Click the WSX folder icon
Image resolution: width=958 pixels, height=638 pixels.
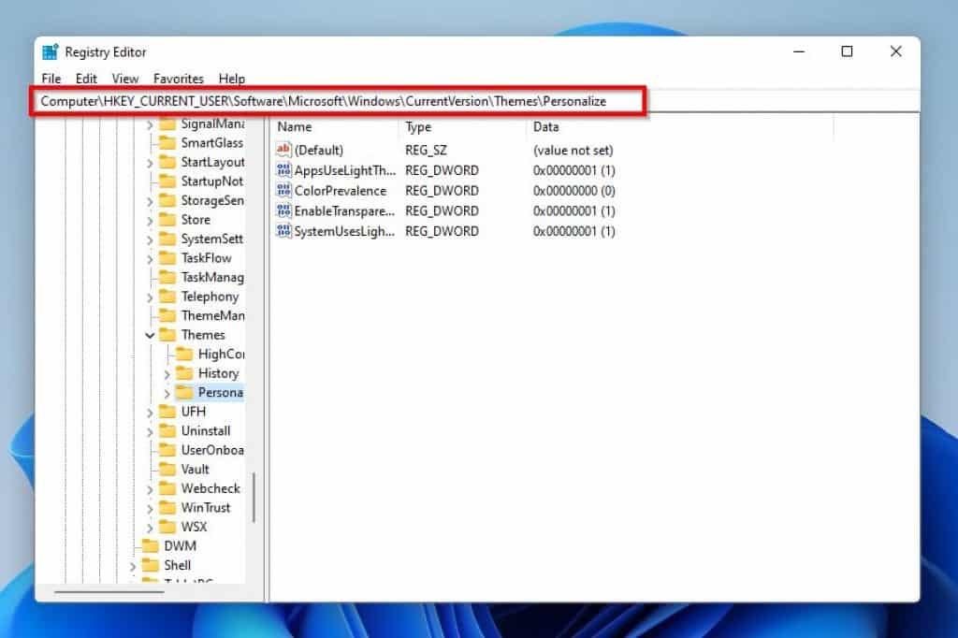click(x=167, y=527)
